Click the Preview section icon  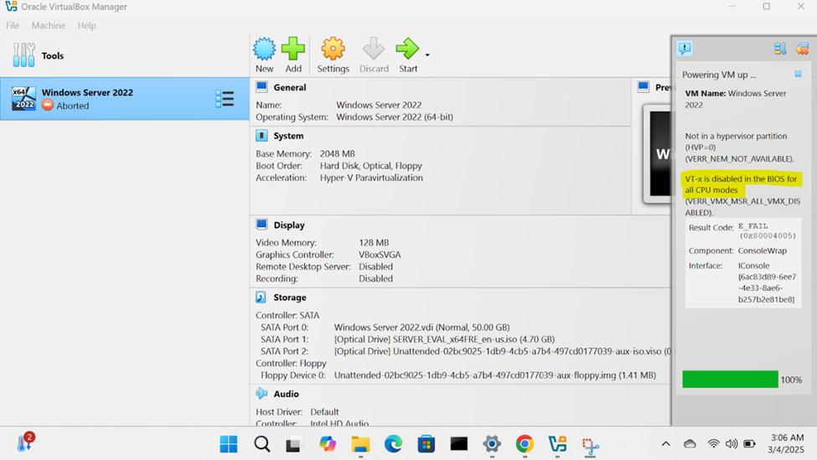point(644,87)
